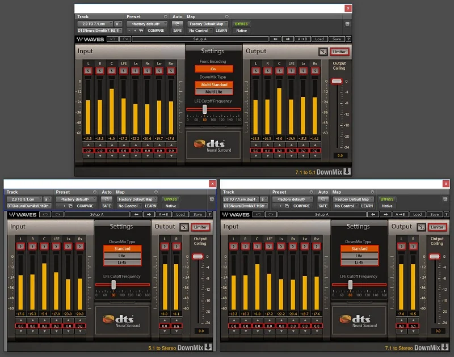Open No Control dropdown in 7.1 to 5.1
This screenshot has height=357, width=454.
tap(200, 31)
